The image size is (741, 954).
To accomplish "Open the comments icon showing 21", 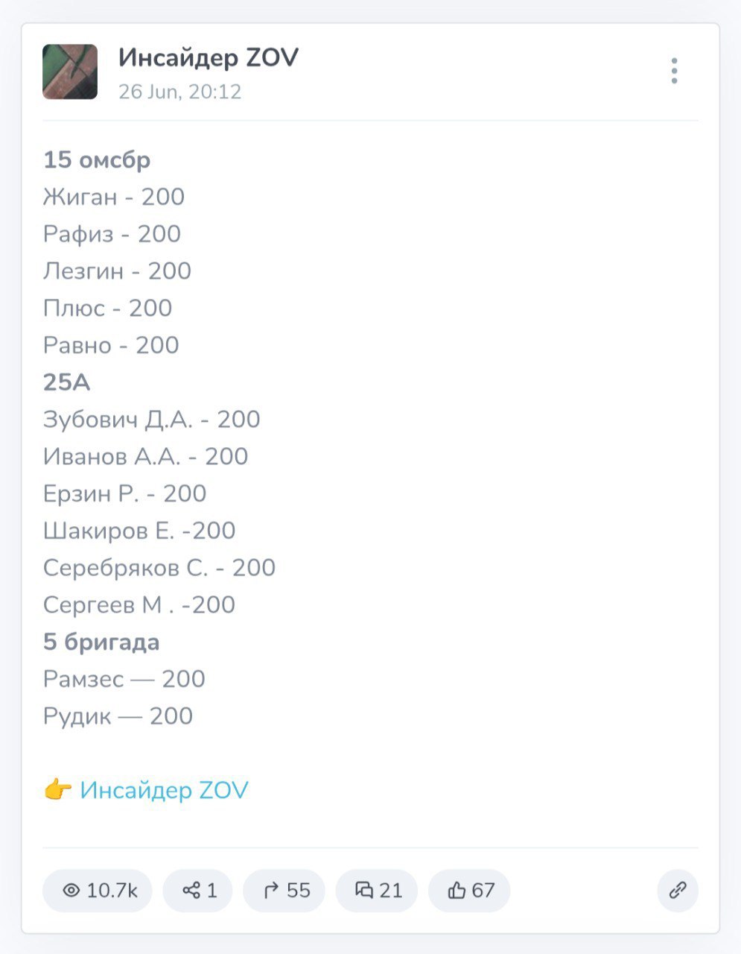I will (x=363, y=890).
